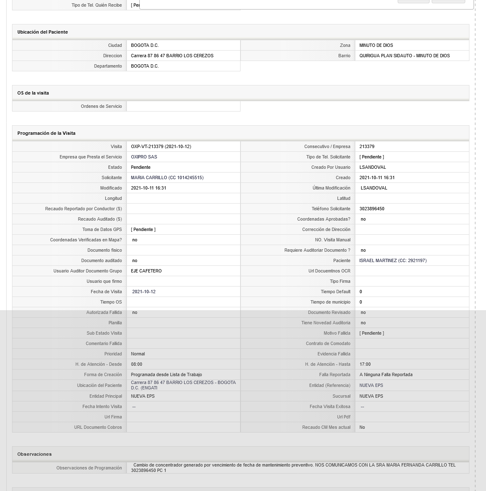Select the Modificado timestamp 2021-10-11 16:31
Viewport: 486px width, 491px height.
coord(148,188)
